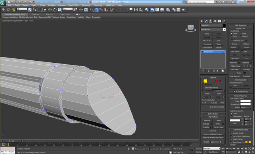Screen dimensions: 255x154
Task: Toggle Full Interactivity checkbox
Action: coord(234,92)
